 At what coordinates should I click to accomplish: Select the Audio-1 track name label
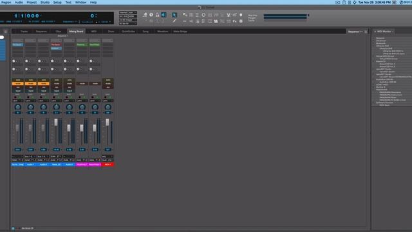point(30,165)
